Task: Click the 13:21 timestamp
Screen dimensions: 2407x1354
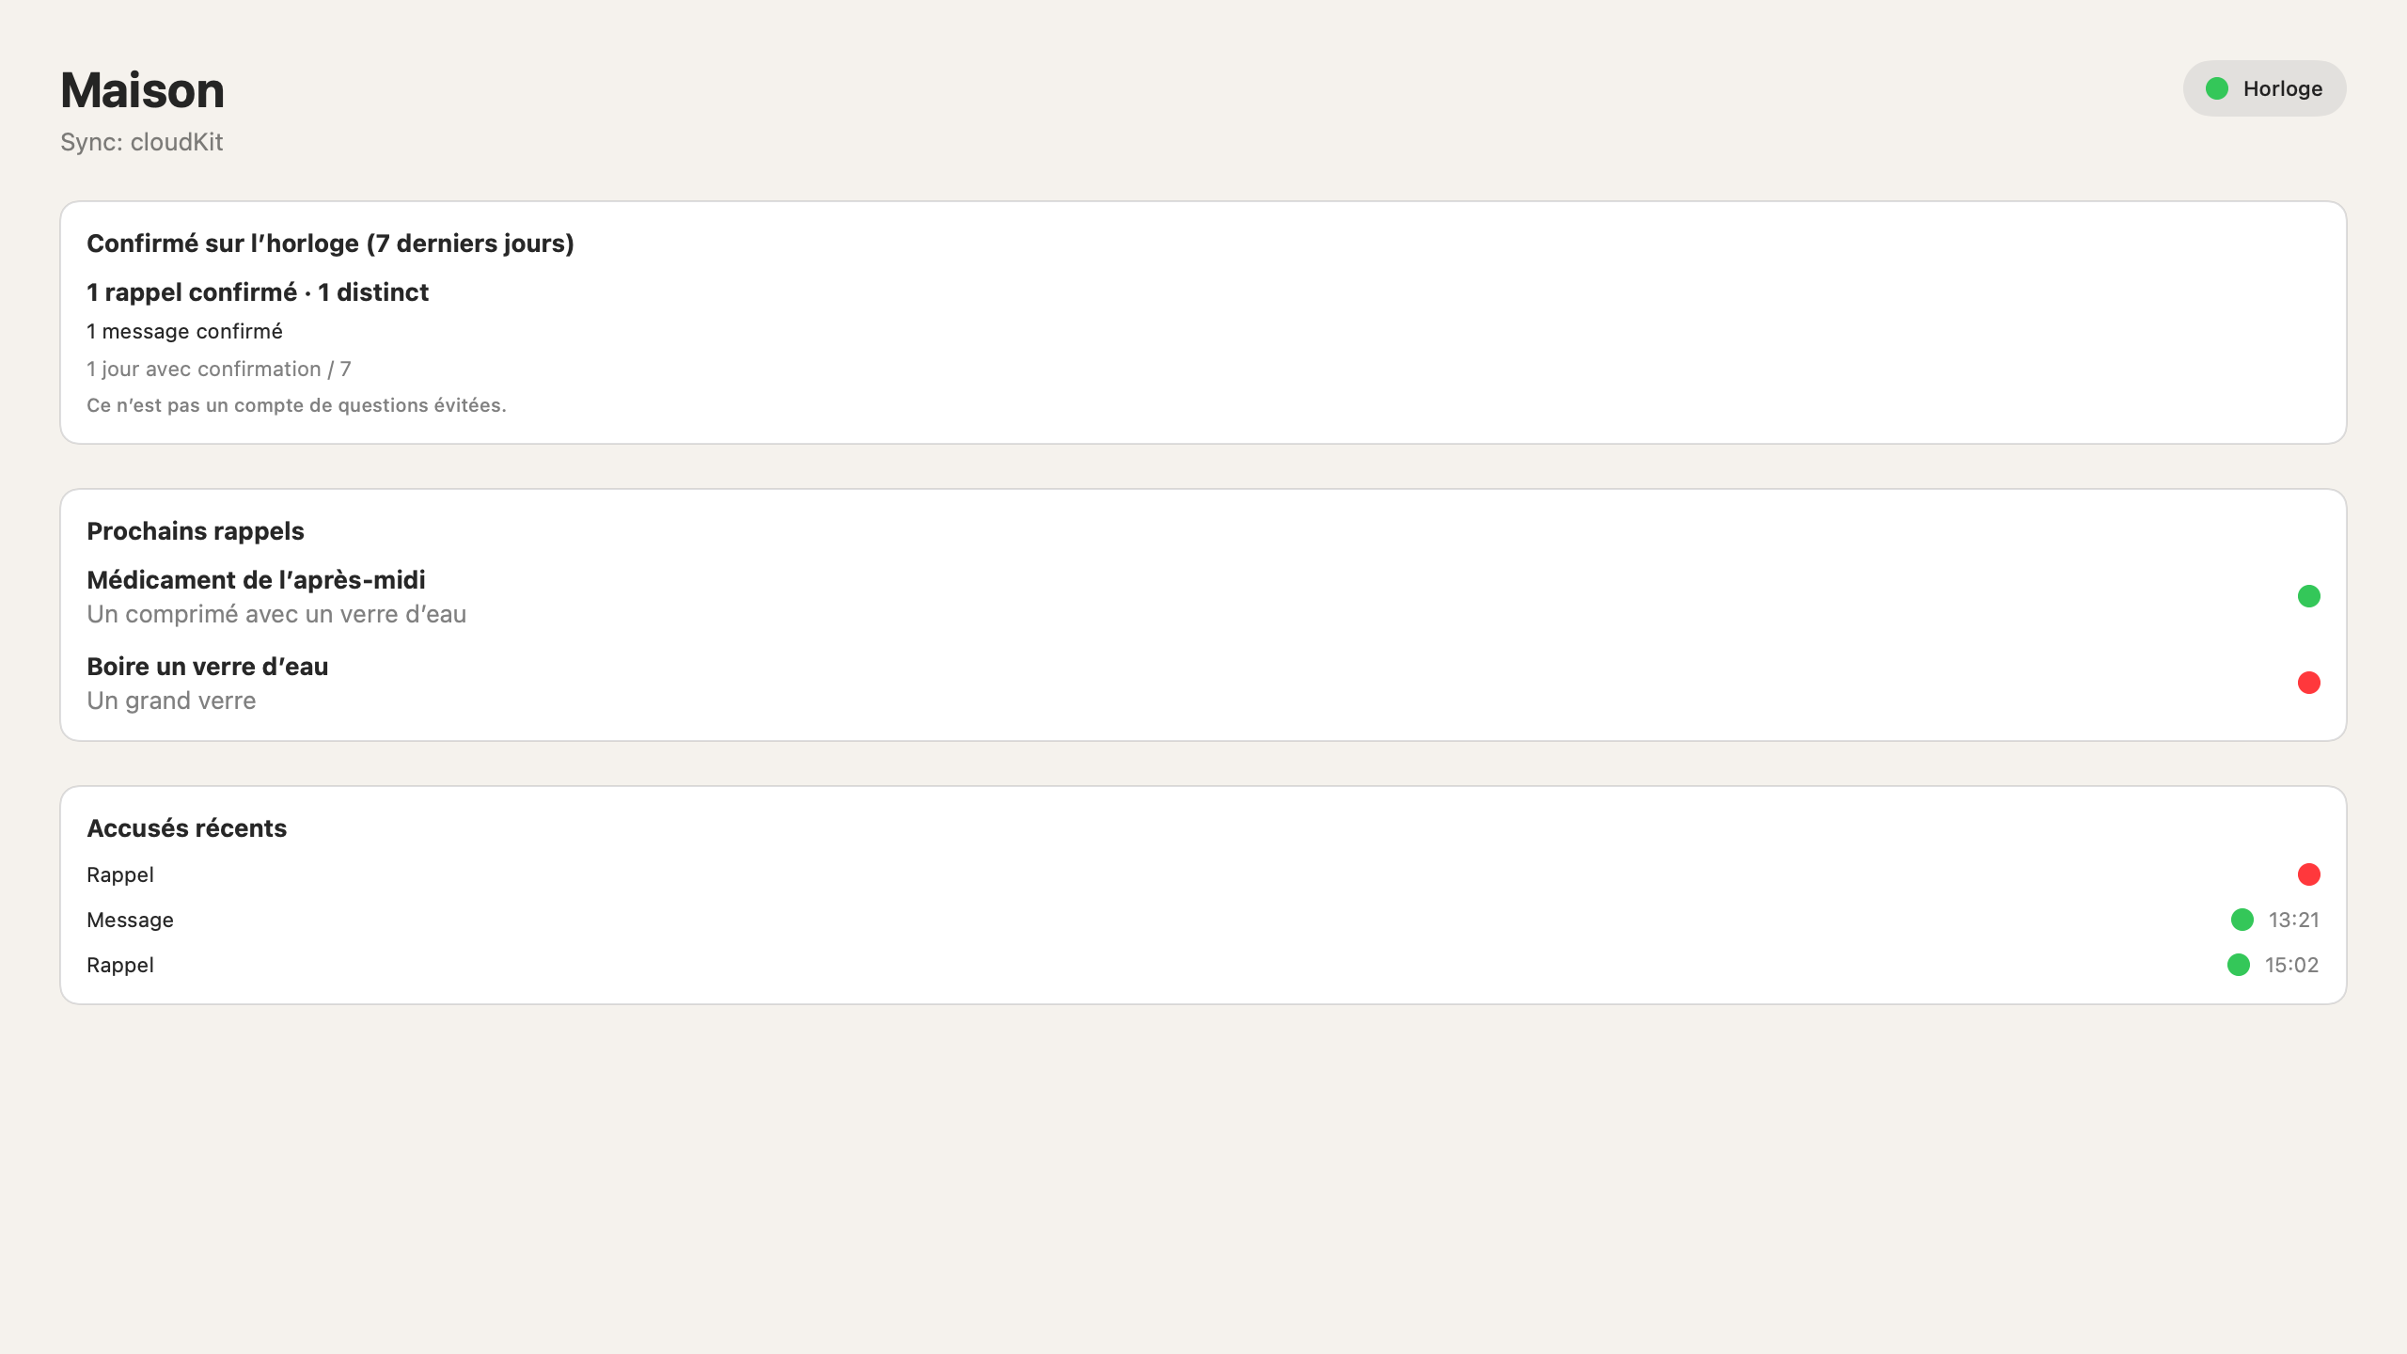Action: pyautogui.click(x=2294, y=920)
